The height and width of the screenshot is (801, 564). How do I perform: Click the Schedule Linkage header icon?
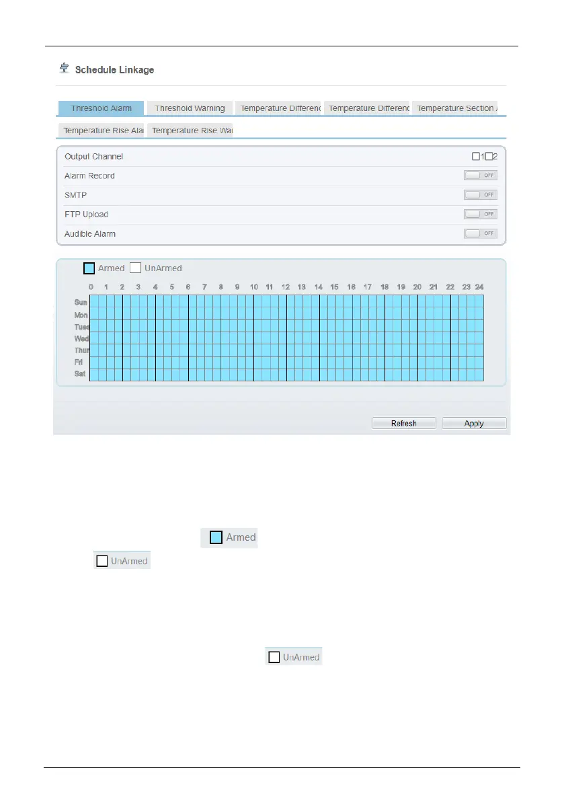(65, 69)
